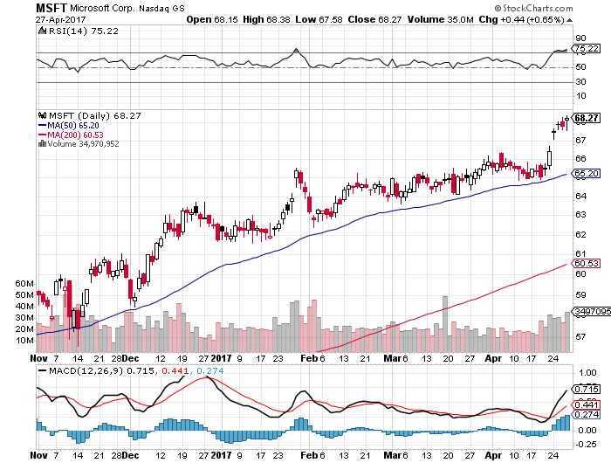
Task: Click the candlestick icon next to MSFT (Daily)
Action: click(43, 115)
